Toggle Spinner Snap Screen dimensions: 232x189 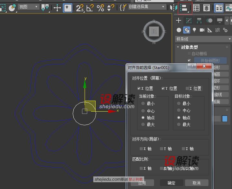[x=110, y=8]
